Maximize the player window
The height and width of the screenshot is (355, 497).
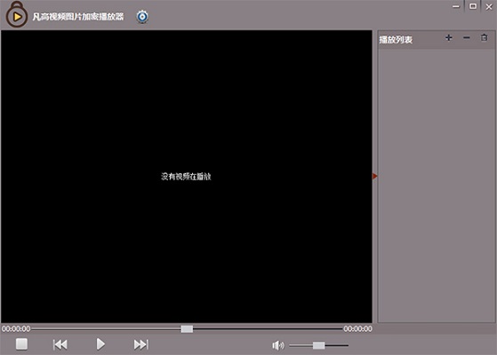coord(473,6)
